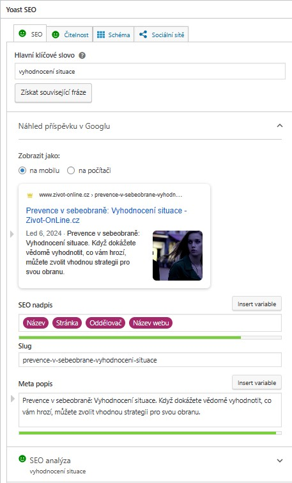The width and height of the screenshot is (292, 483).
Task: Click the blue preview title Prevence v sebeobraně
Action: [x=106, y=215]
